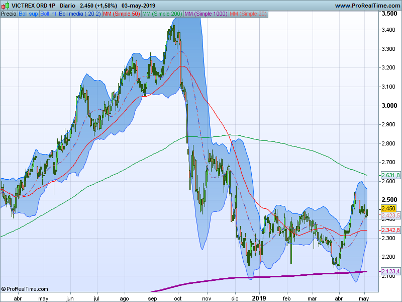This screenshot has width=402, height=302.
Task: Click the green 2.631,8 price label
Action: point(390,175)
